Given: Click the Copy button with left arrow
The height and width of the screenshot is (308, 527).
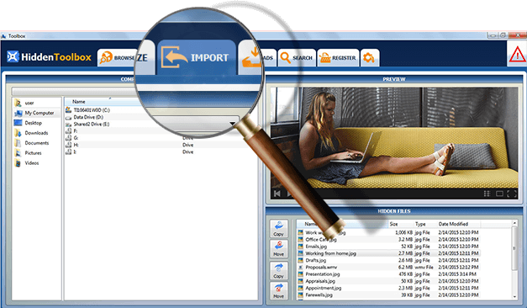Looking at the screenshot, I should (278, 229).
